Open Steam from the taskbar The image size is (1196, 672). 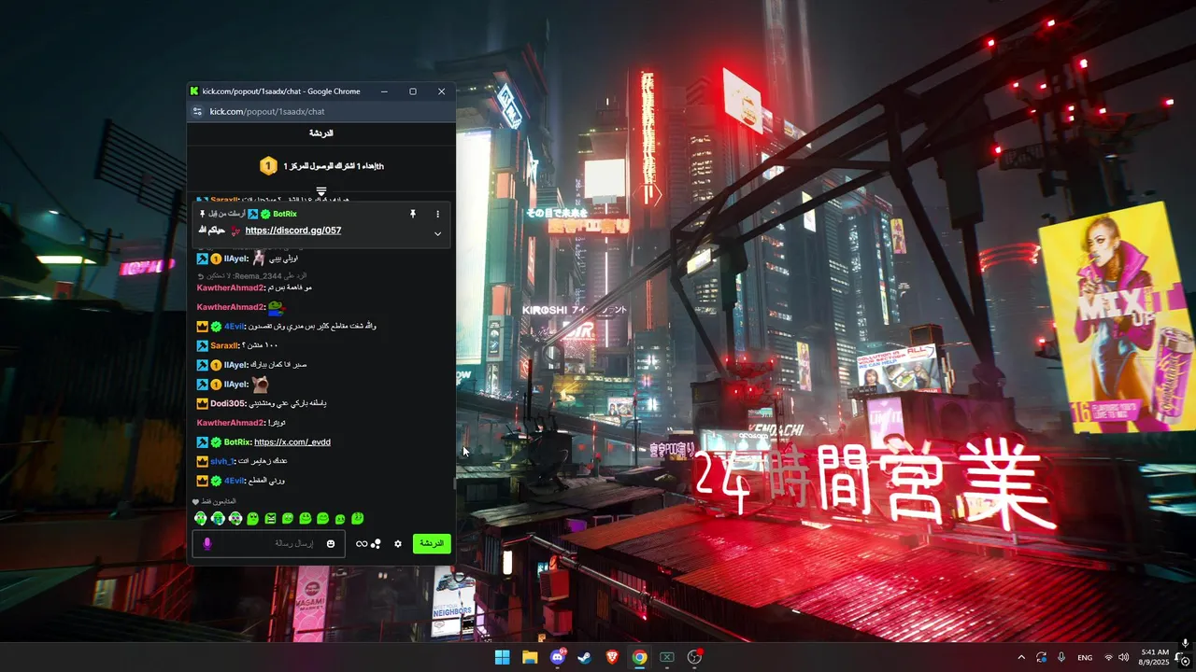pos(585,657)
